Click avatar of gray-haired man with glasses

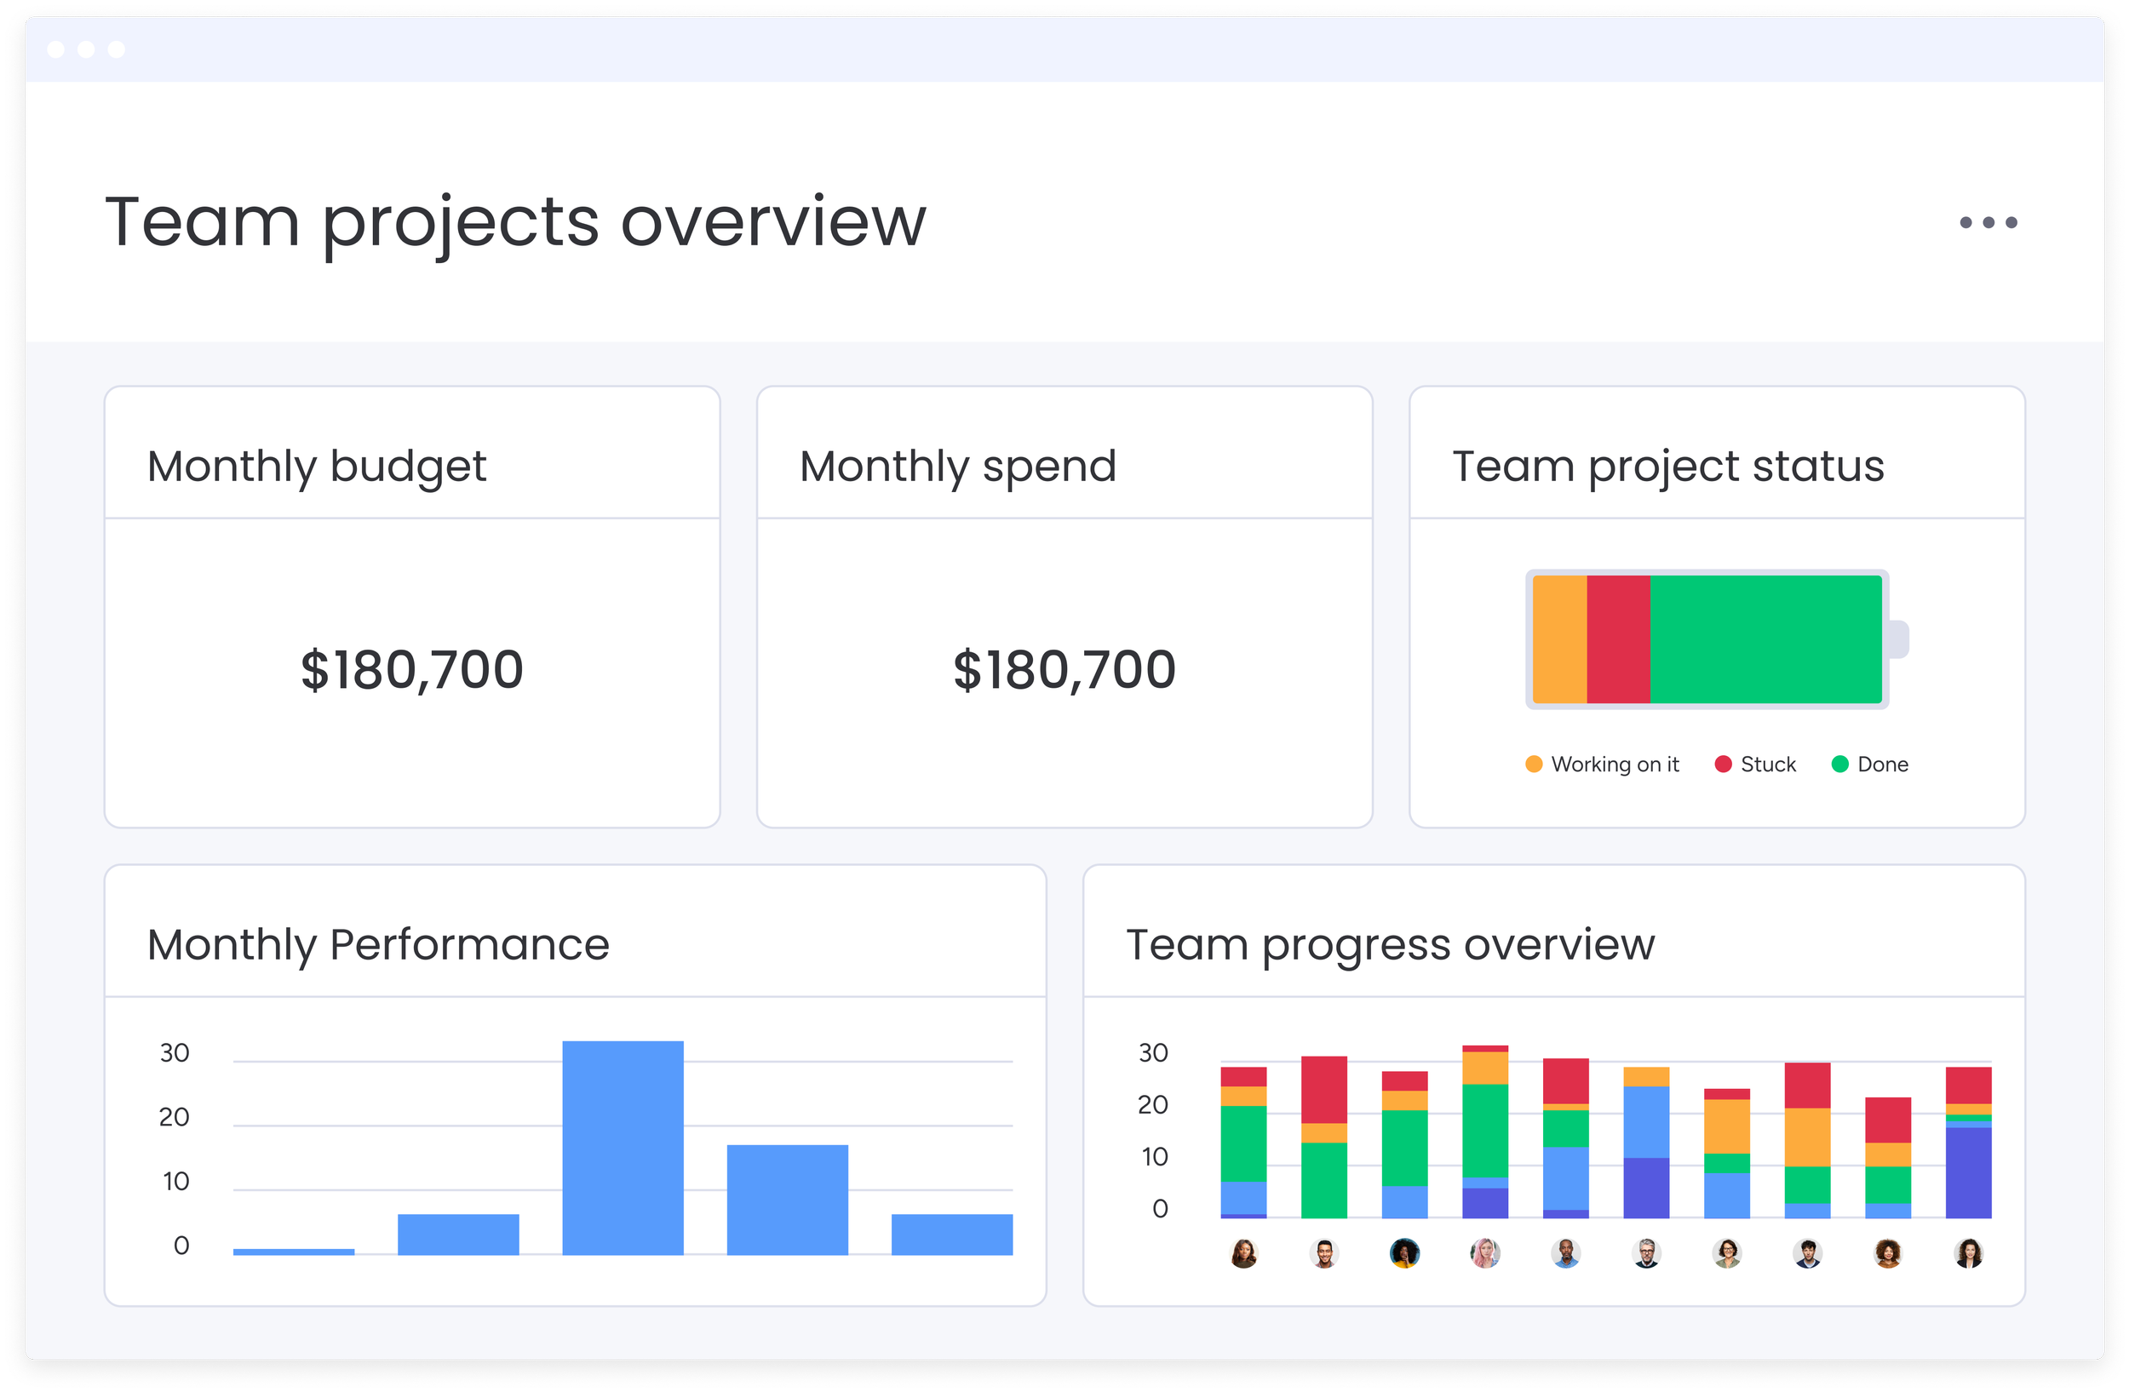tap(1646, 1253)
